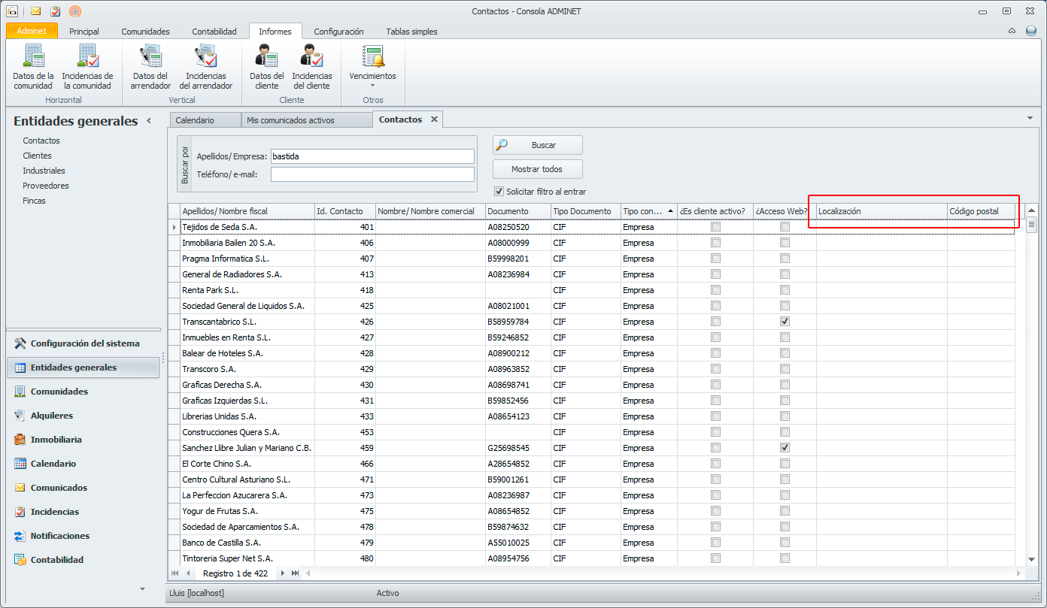This screenshot has height=608, width=1047.
Task: Click the Teléfono/e-mail search field
Action: point(372,174)
